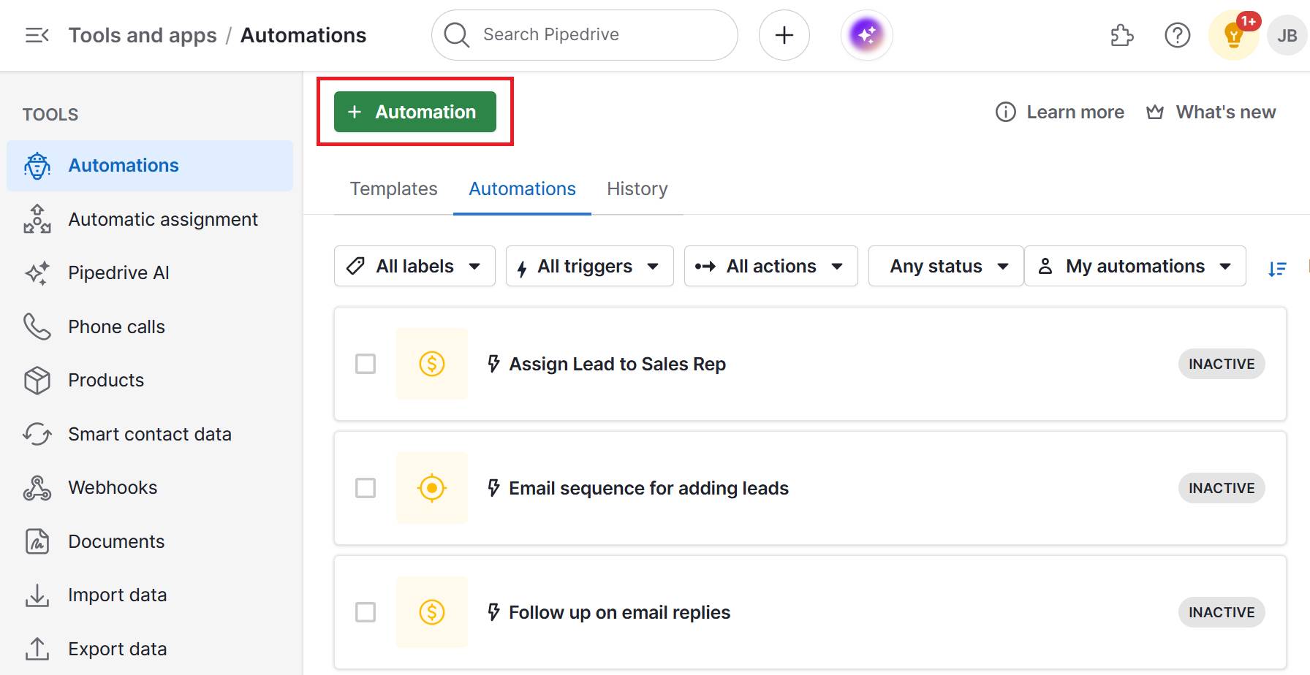Select the Follow up on email replies checkbox
Viewport: 1310px width, 675px height.
pyautogui.click(x=365, y=612)
